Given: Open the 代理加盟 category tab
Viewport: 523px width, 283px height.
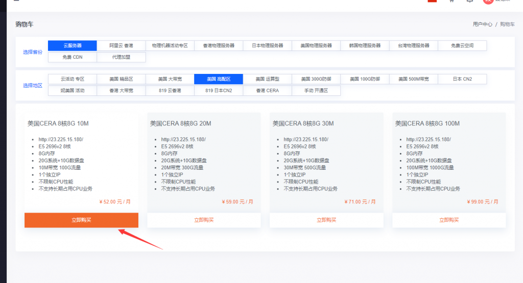Looking at the screenshot, I should click(121, 57).
